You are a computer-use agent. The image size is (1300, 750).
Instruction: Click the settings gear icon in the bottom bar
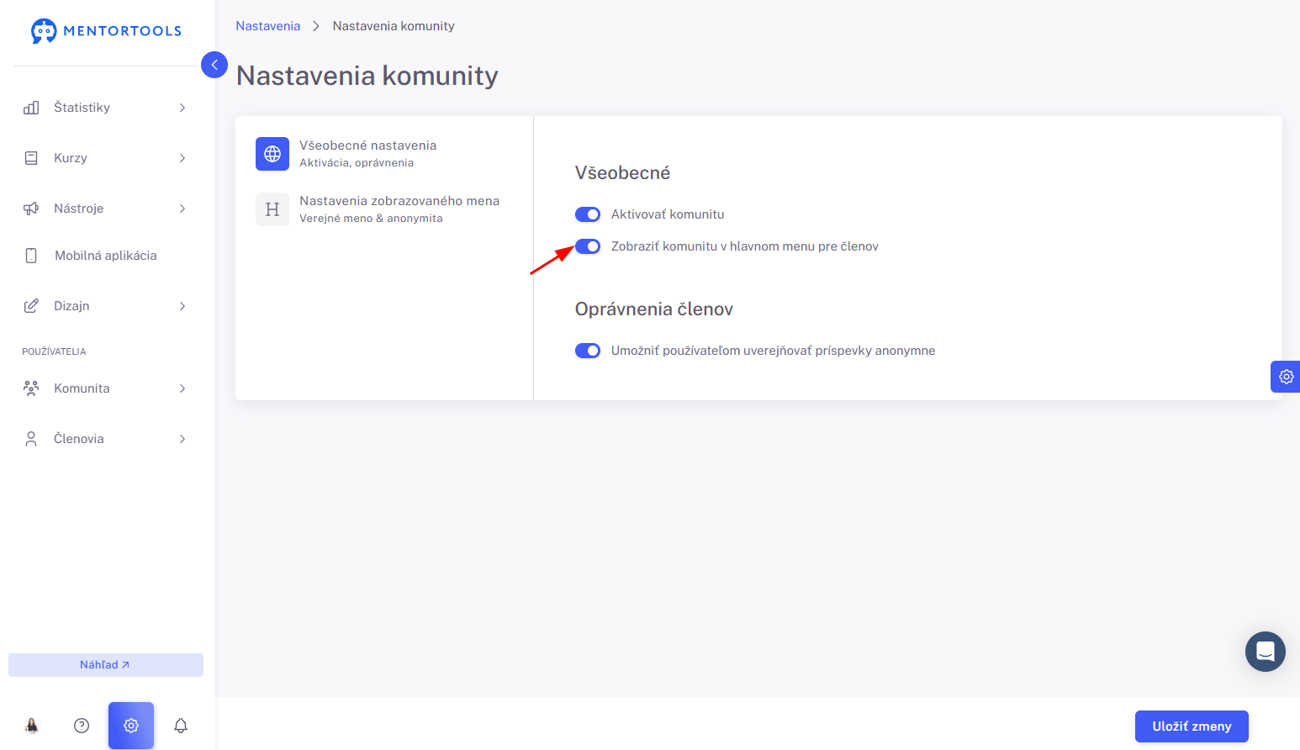(x=131, y=726)
